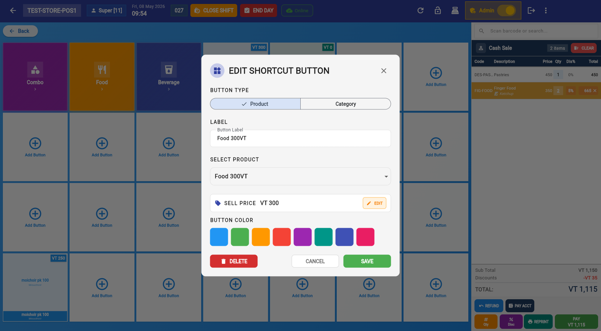Click the Button Label input field
This screenshot has height=331, width=601.
[300, 138]
